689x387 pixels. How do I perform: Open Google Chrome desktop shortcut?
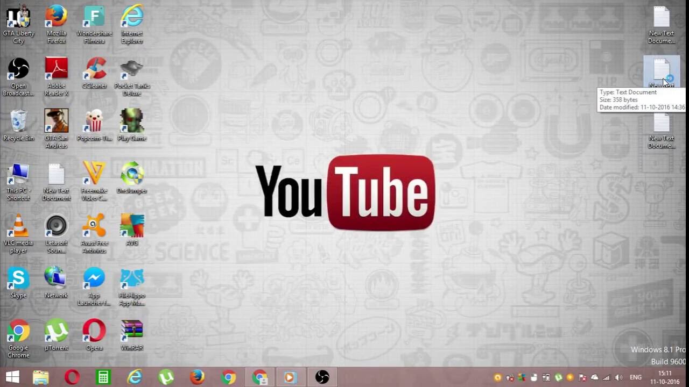[18, 339]
